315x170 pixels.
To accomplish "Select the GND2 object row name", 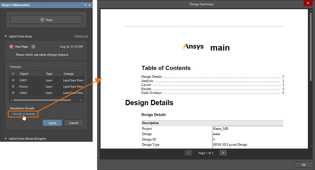I will pyautogui.click(x=23, y=93).
